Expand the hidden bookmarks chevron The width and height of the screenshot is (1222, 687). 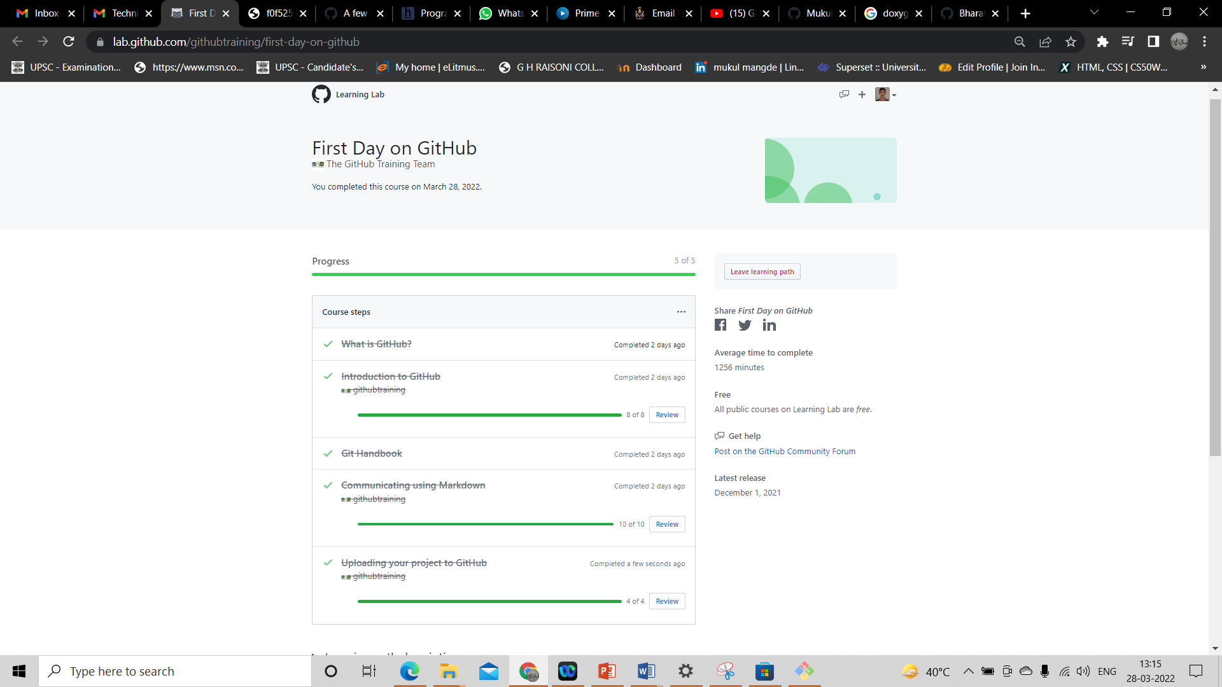coord(1204,67)
